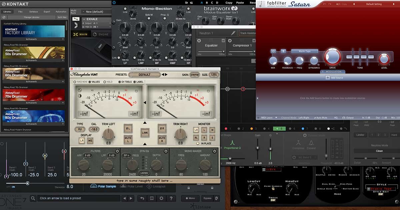Toggle the VUMT LABEL option
Viewport: 400px width, 210px height.
pos(134,82)
